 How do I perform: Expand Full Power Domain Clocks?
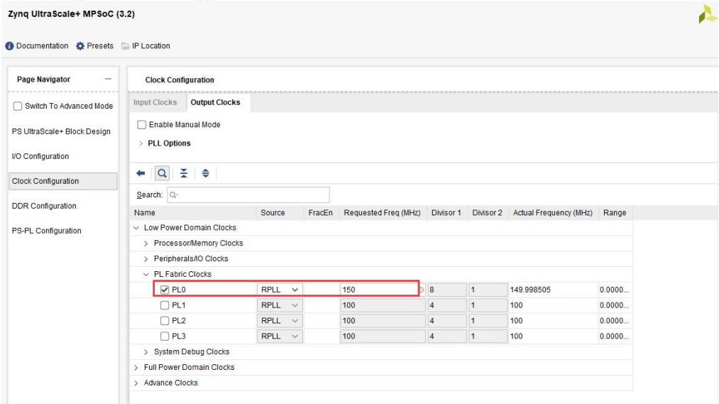137,367
